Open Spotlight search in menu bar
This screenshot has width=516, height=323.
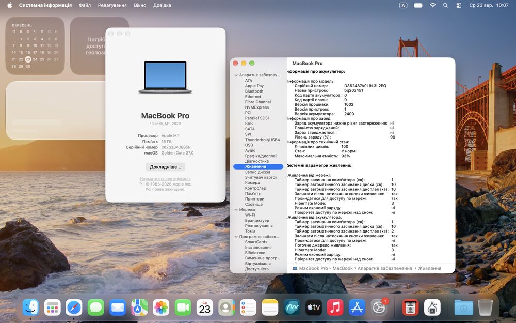pyautogui.click(x=445, y=5)
